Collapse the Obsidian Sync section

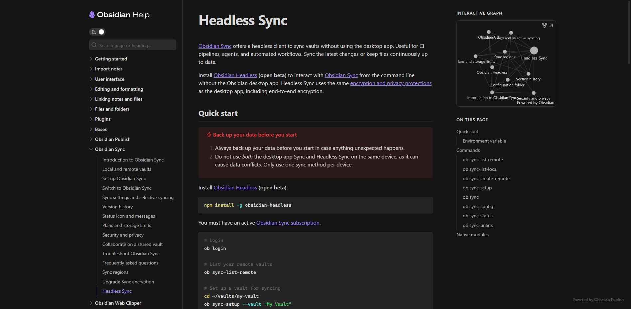coord(91,150)
